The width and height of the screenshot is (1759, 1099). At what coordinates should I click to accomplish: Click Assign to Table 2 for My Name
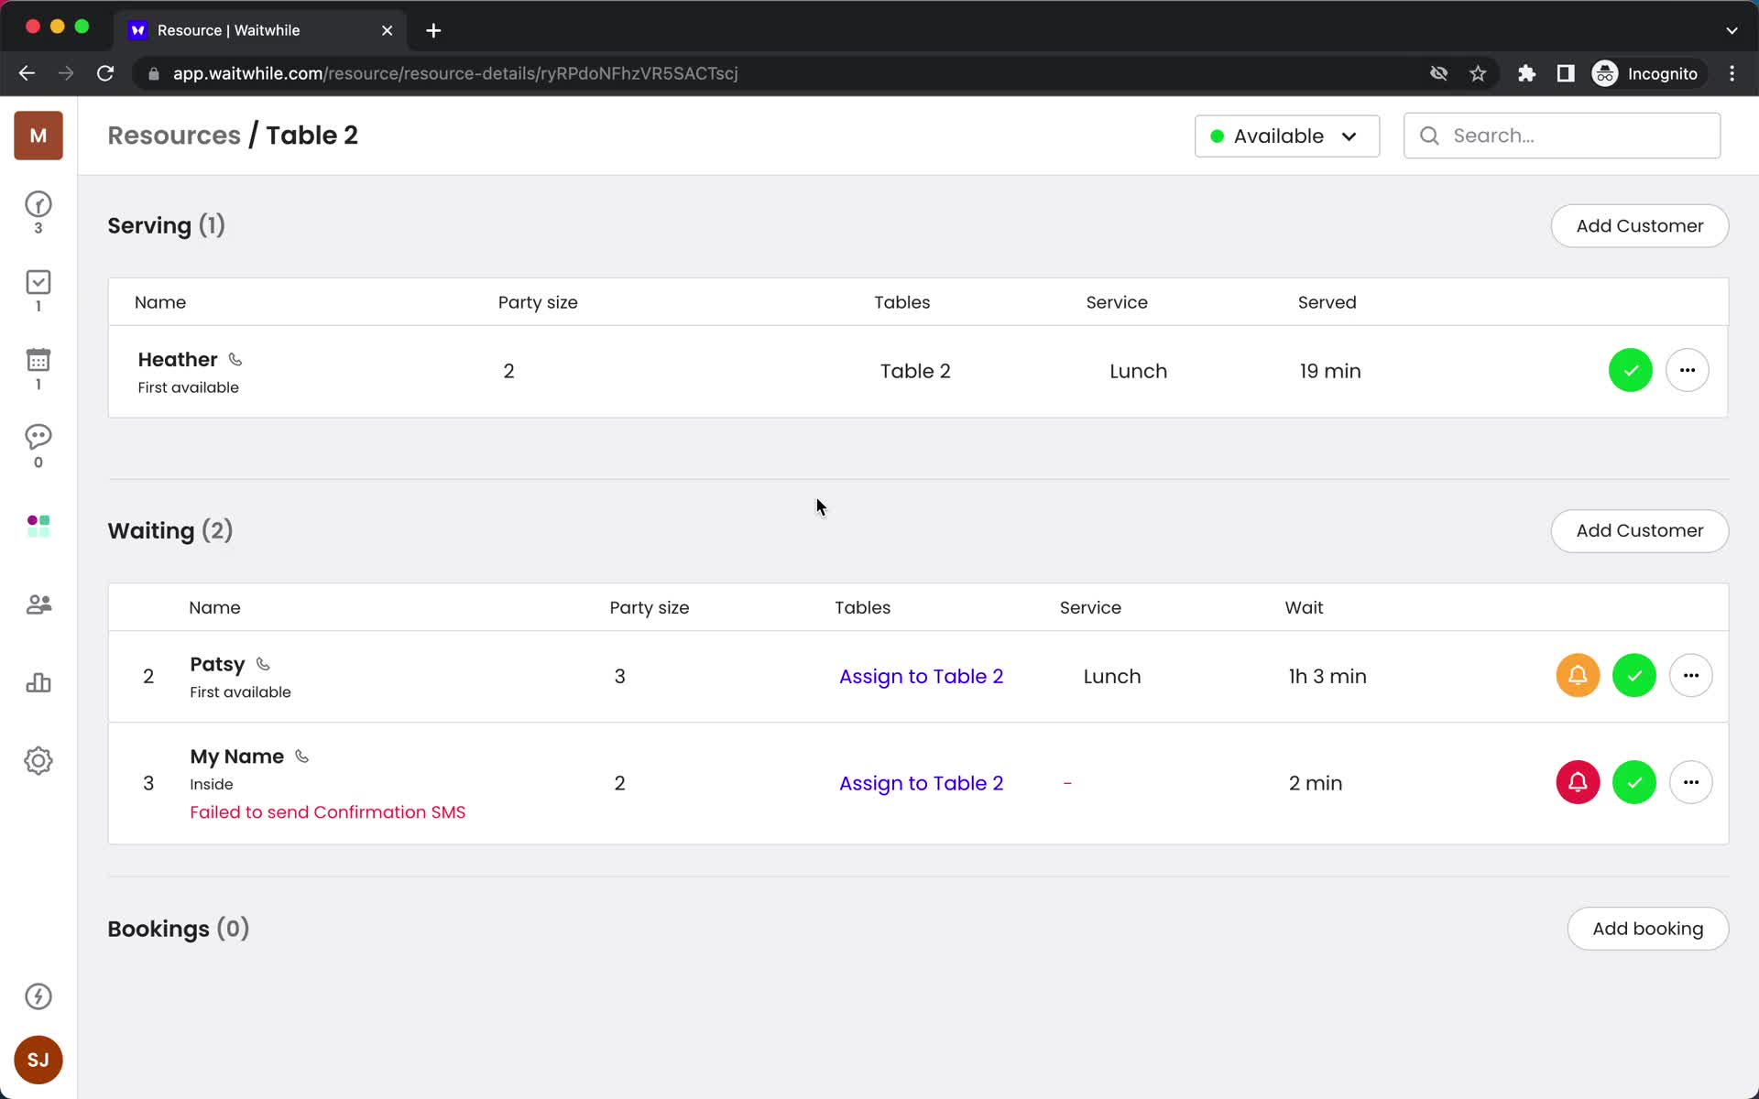pyautogui.click(x=921, y=782)
